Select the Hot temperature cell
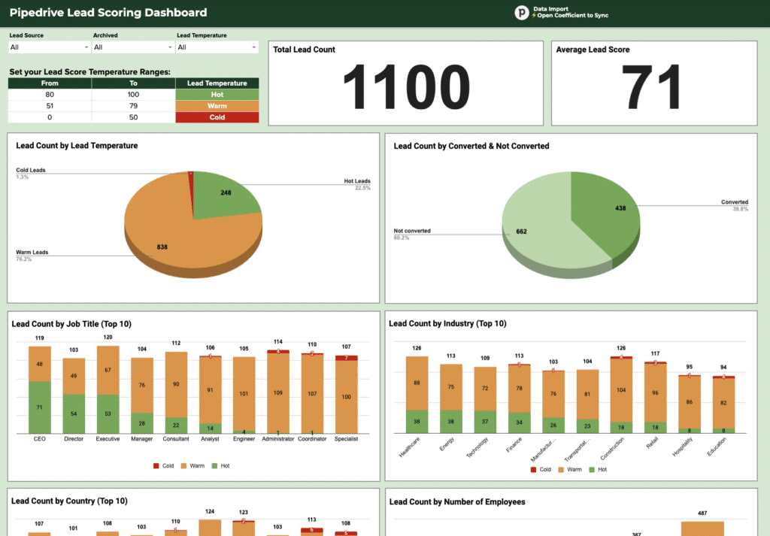770x536 pixels. [x=217, y=95]
